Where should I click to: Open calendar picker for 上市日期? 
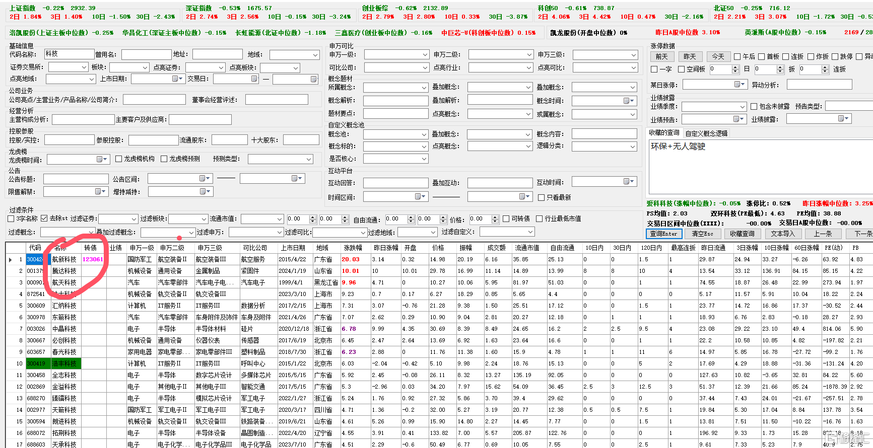click(177, 79)
